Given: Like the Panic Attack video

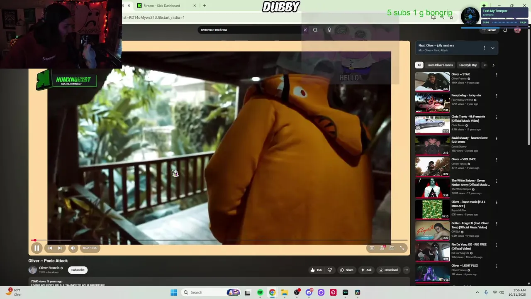Looking at the screenshot, I should 316,270.
